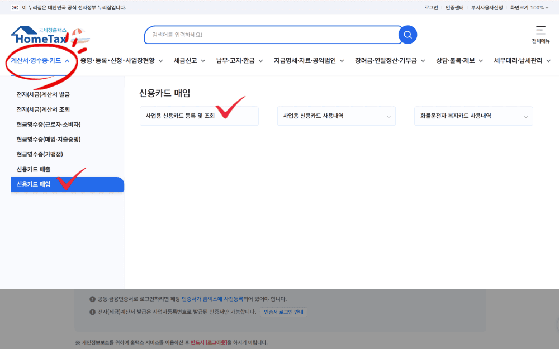This screenshot has width=559, height=349.
Task: Click the HomeTax logo
Action: [x=39, y=36]
